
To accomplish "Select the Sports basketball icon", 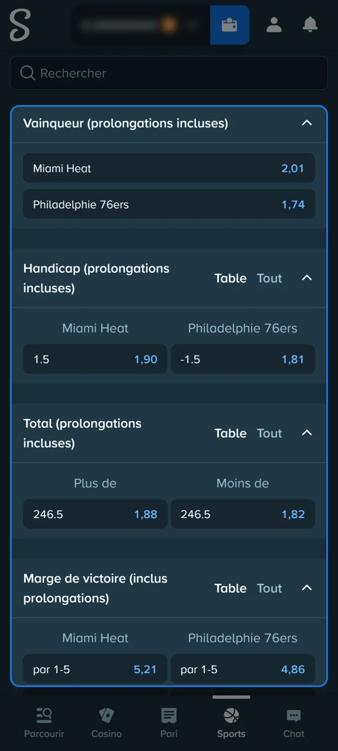I will pyautogui.click(x=231, y=716).
